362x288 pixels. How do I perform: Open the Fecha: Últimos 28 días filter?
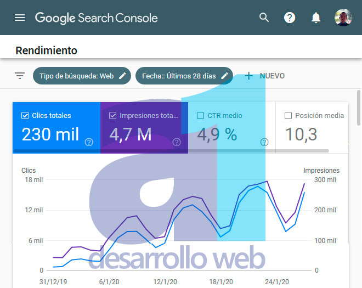click(179, 76)
